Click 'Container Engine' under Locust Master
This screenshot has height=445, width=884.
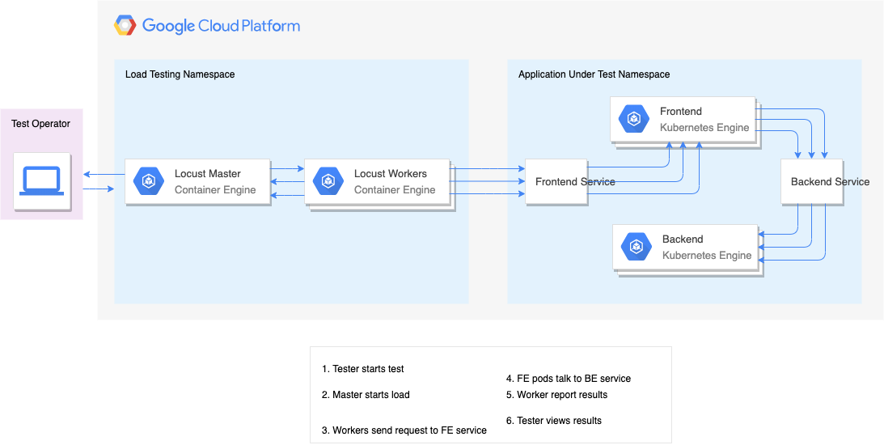(215, 189)
